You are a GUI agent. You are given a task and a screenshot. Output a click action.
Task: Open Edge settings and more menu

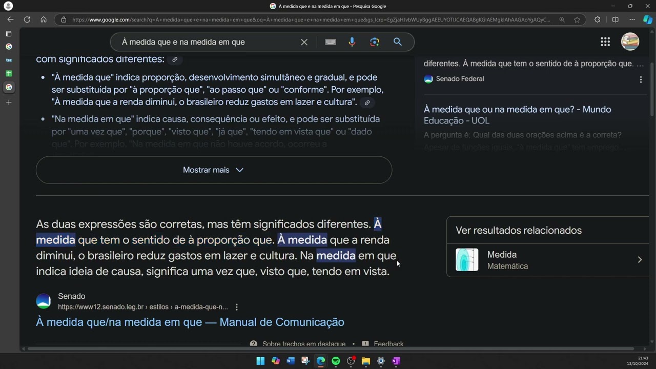(x=632, y=19)
